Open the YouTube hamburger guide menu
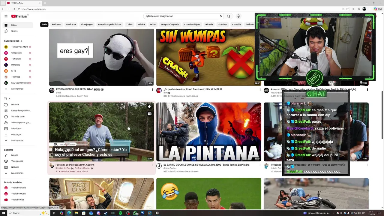The width and height of the screenshot is (384, 216). coord(6,16)
